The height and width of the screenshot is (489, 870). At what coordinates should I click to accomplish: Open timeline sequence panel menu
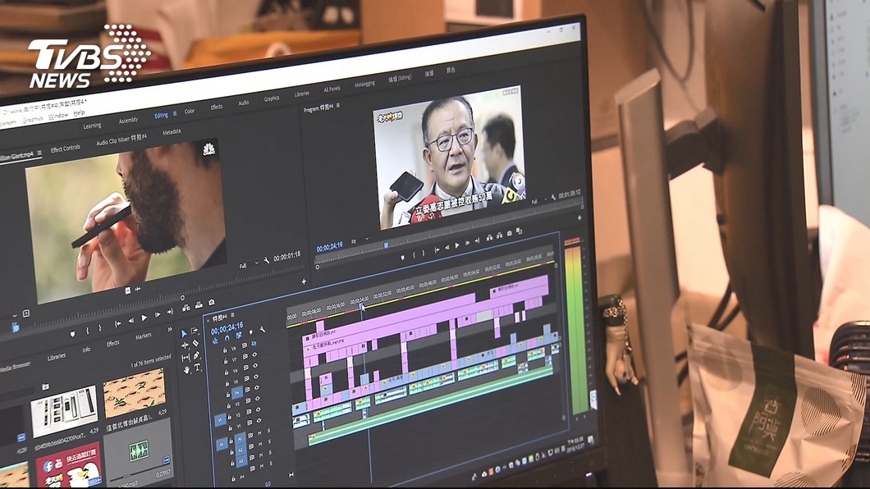[x=232, y=315]
